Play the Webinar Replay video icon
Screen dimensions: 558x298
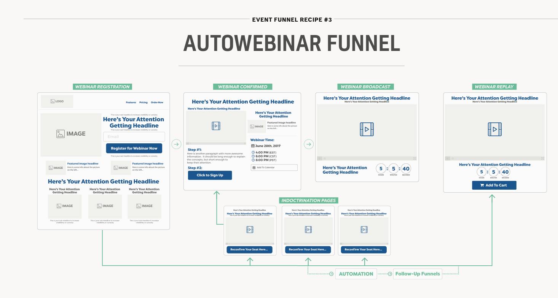495,129
